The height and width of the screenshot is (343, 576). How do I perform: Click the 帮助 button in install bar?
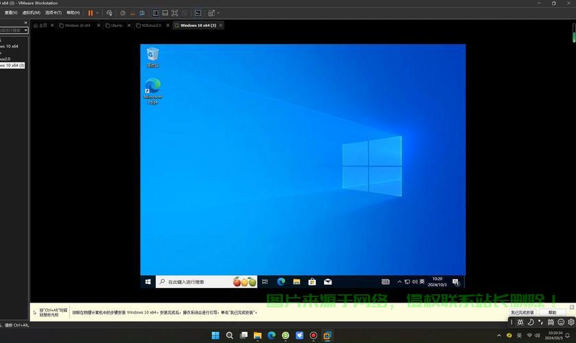tap(552, 312)
